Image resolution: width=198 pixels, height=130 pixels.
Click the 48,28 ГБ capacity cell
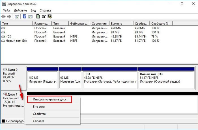pos(116,36)
